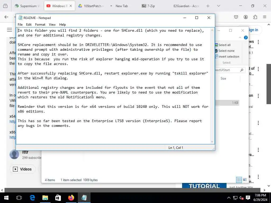271x203 pixels.
Task: Open the Format menu in Notepad
Action: tap(40, 25)
